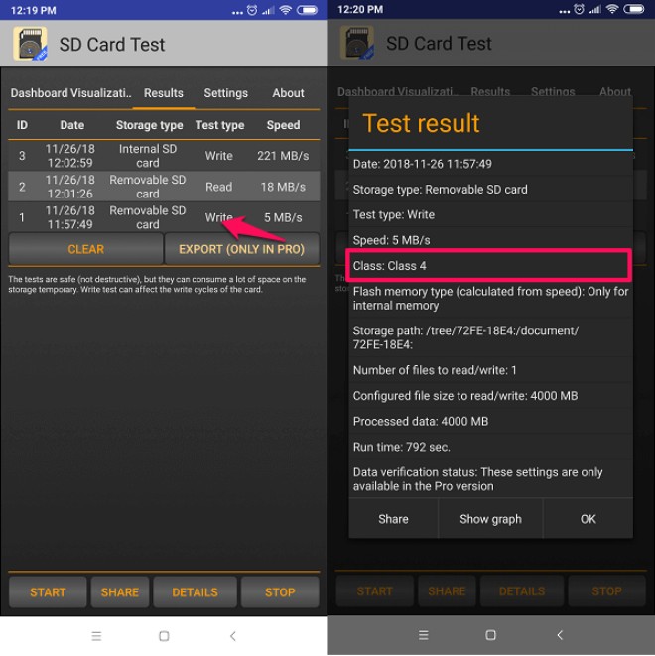The image size is (655, 656).
Task: Open recent apps menu icon on left screen
Action: point(96,636)
